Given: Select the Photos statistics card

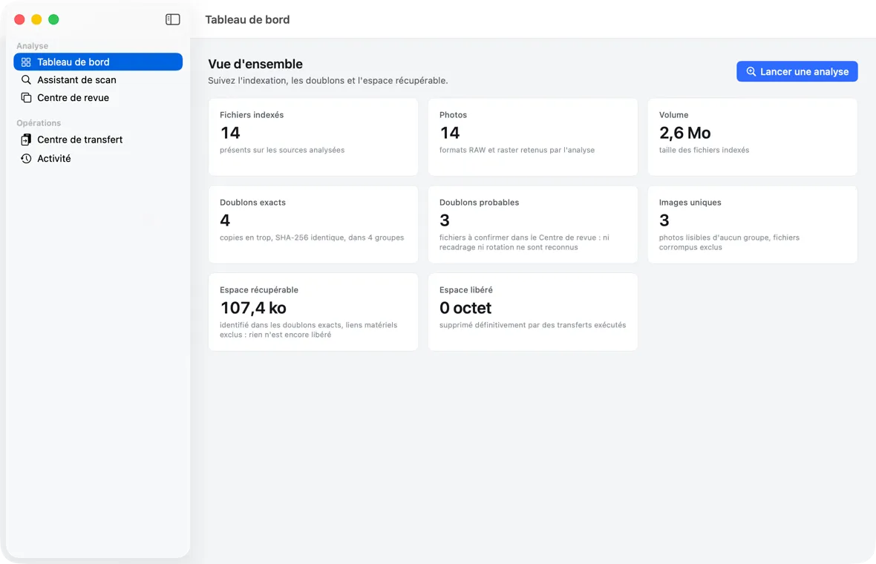Looking at the screenshot, I should click(532, 137).
